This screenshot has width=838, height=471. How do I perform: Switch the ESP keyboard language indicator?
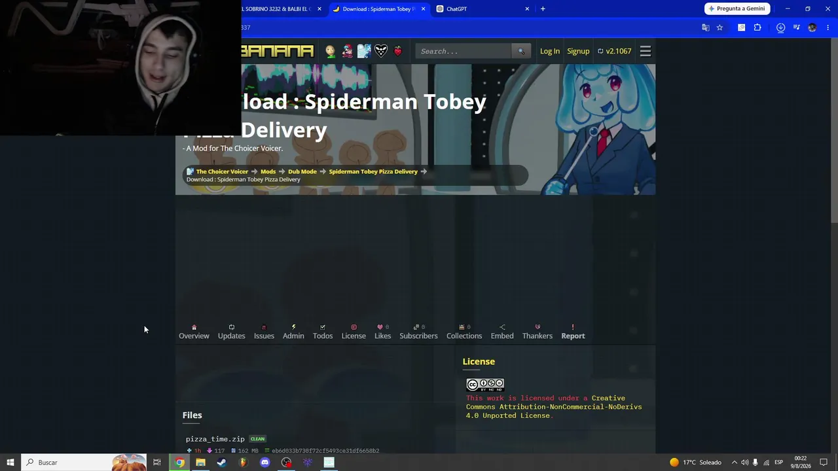[x=778, y=462]
